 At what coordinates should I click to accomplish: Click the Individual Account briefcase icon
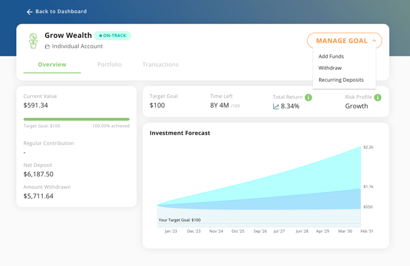click(x=48, y=46)
